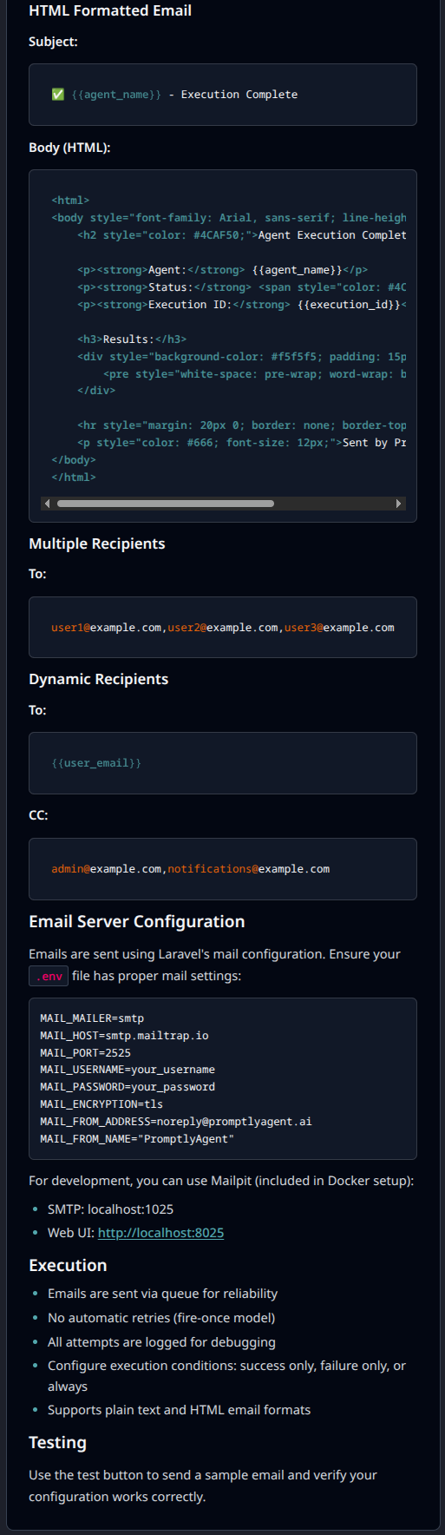Click the 'MAIL_PASSWORD=your_password' line

128,1087
